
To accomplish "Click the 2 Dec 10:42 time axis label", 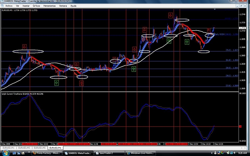I will 43,144.
